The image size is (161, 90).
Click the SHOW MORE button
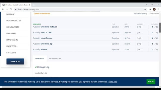click(x=15, y=61)
